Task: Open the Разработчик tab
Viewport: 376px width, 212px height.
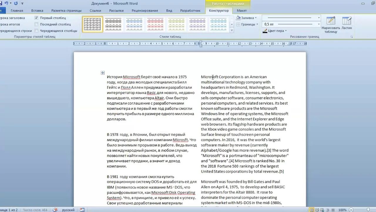Action: [x=190, y=11]
